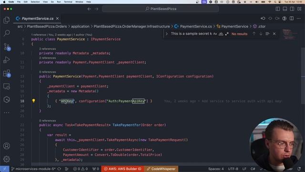Viewport: 305px width, 172px height.
Task: Close the find widget
Action: pos(274,34)
